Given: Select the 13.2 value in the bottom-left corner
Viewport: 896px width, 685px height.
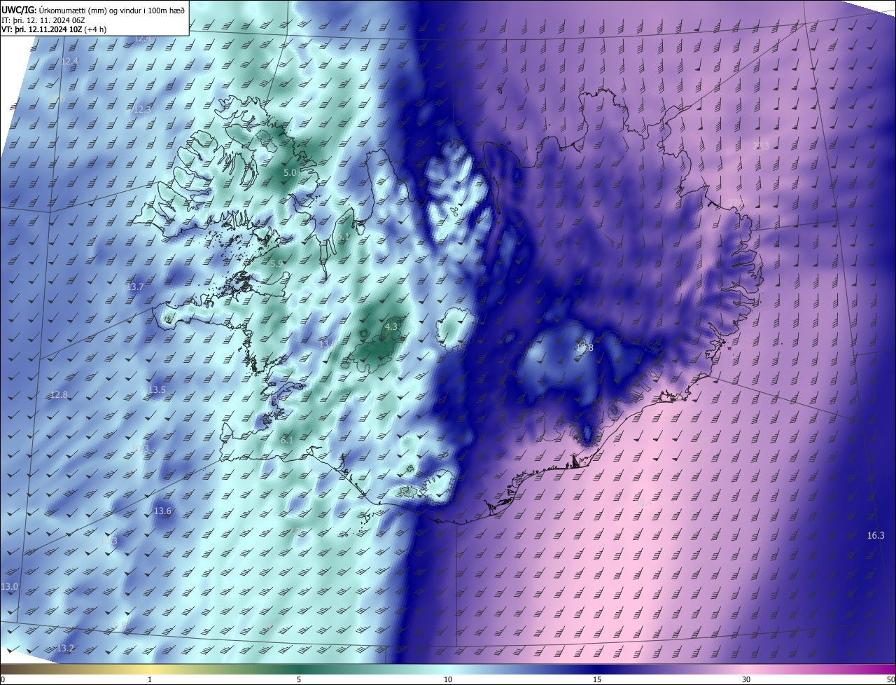Looking at the screenshot, I should 65,648.
